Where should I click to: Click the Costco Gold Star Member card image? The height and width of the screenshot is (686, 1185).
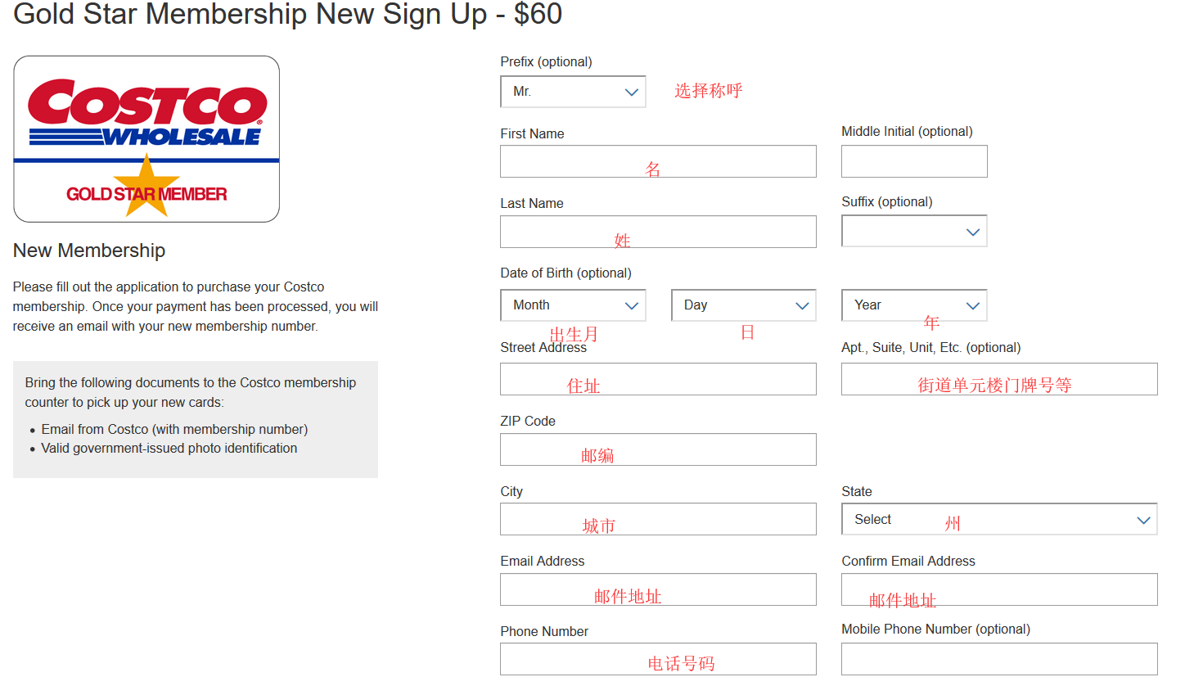point(146,139)
